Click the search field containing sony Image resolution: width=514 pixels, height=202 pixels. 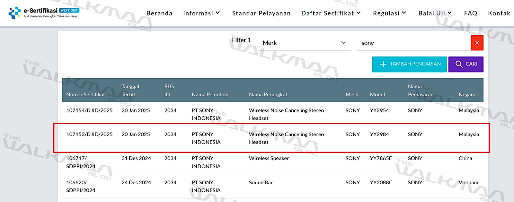(x=414, y=43)
